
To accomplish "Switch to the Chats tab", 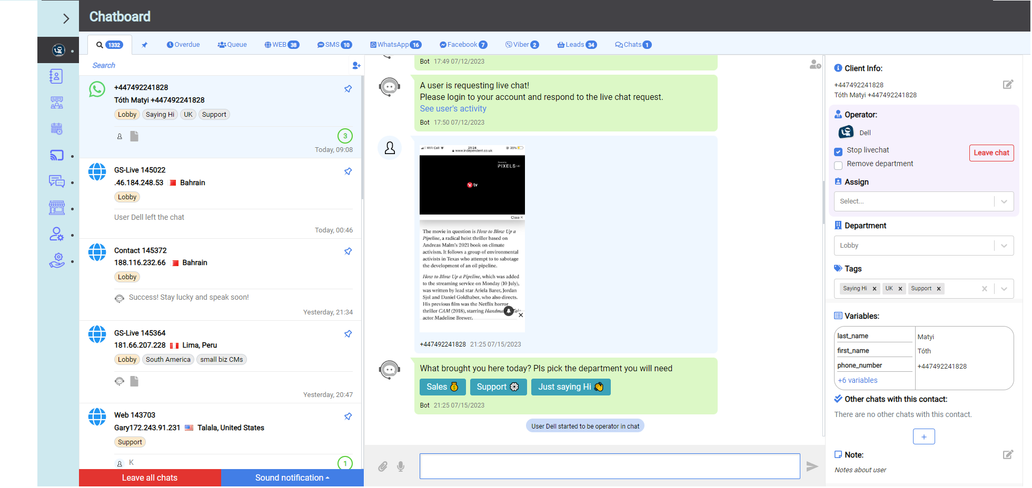I will (x=633, y=45).
